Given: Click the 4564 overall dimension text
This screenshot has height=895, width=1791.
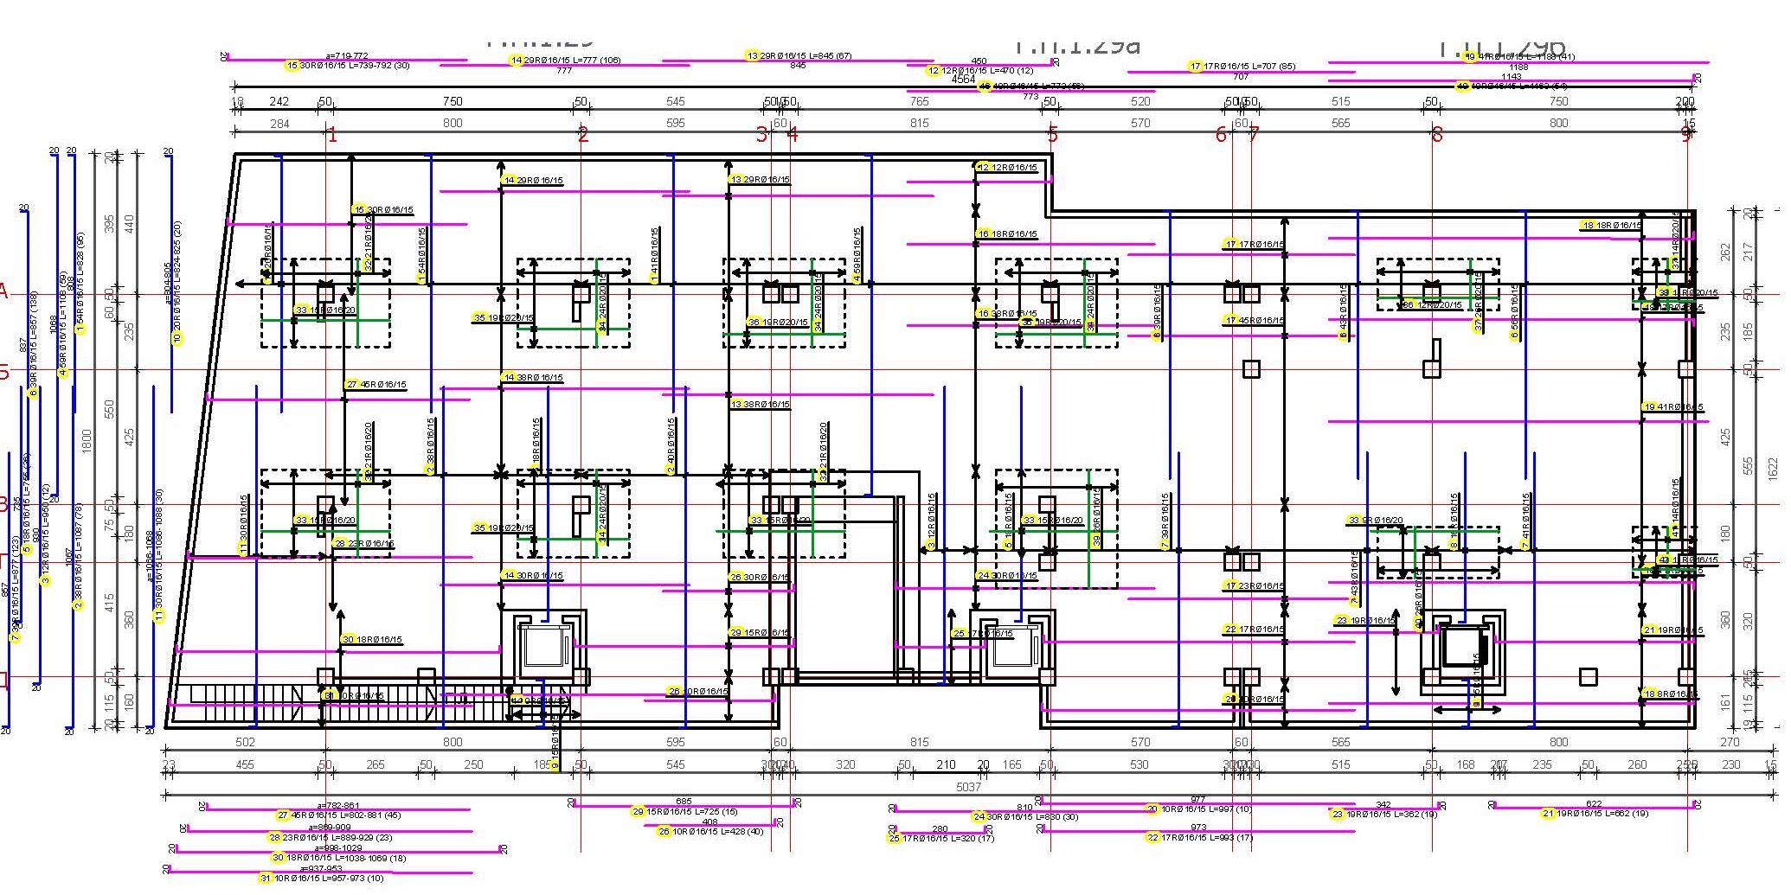Looking at the screenshot, I should tap(964, 79).
